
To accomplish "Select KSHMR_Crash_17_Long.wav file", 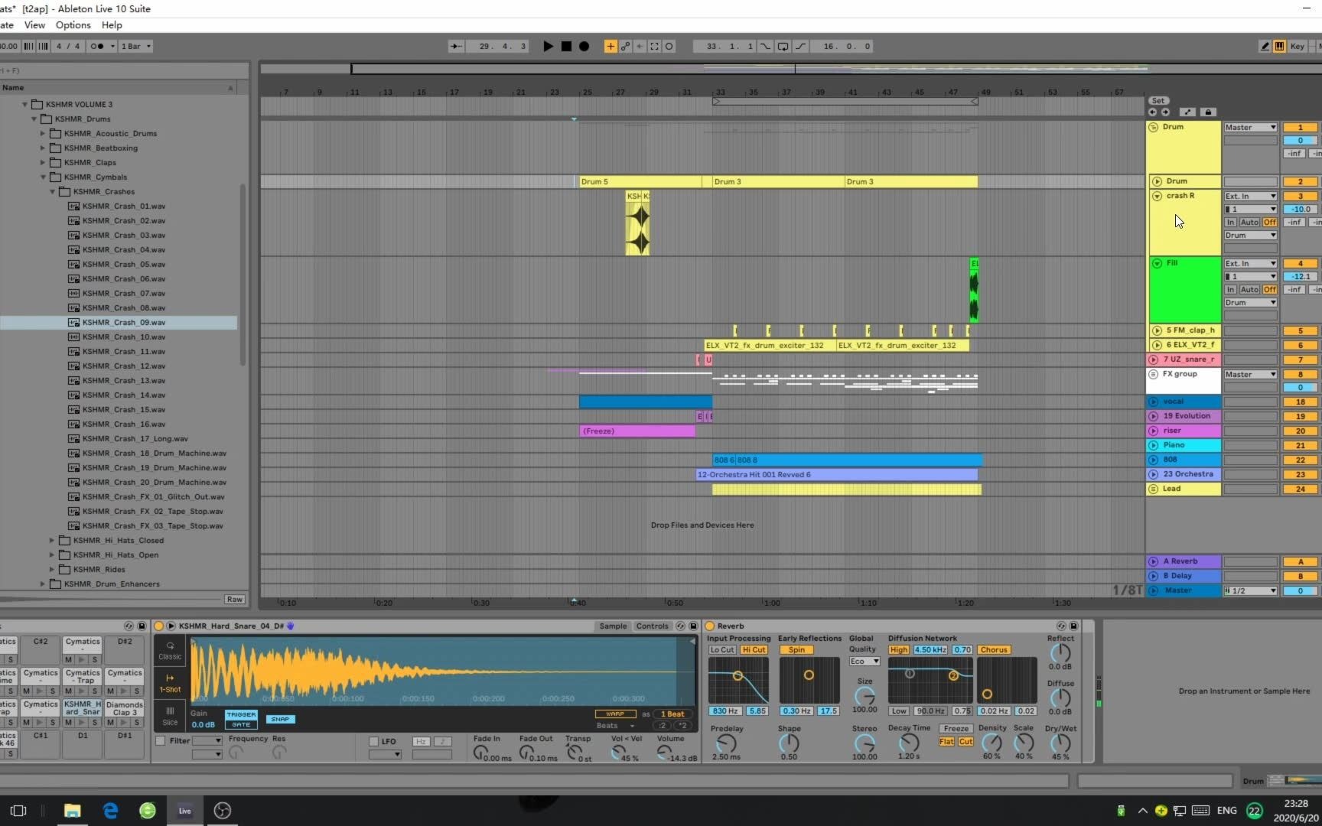I will click(x=135, y=439).
